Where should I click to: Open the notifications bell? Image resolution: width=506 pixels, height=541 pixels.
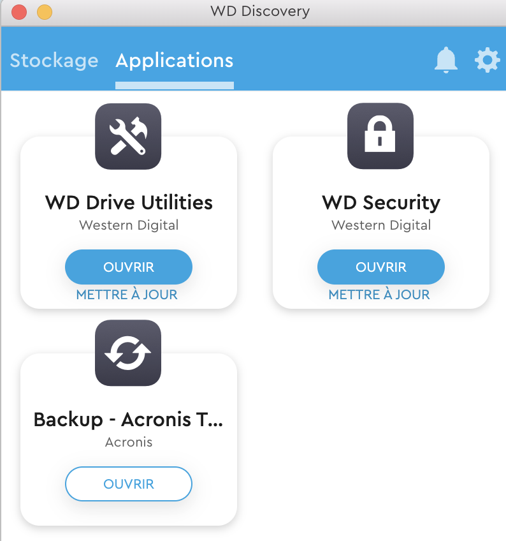pos(446,60)
